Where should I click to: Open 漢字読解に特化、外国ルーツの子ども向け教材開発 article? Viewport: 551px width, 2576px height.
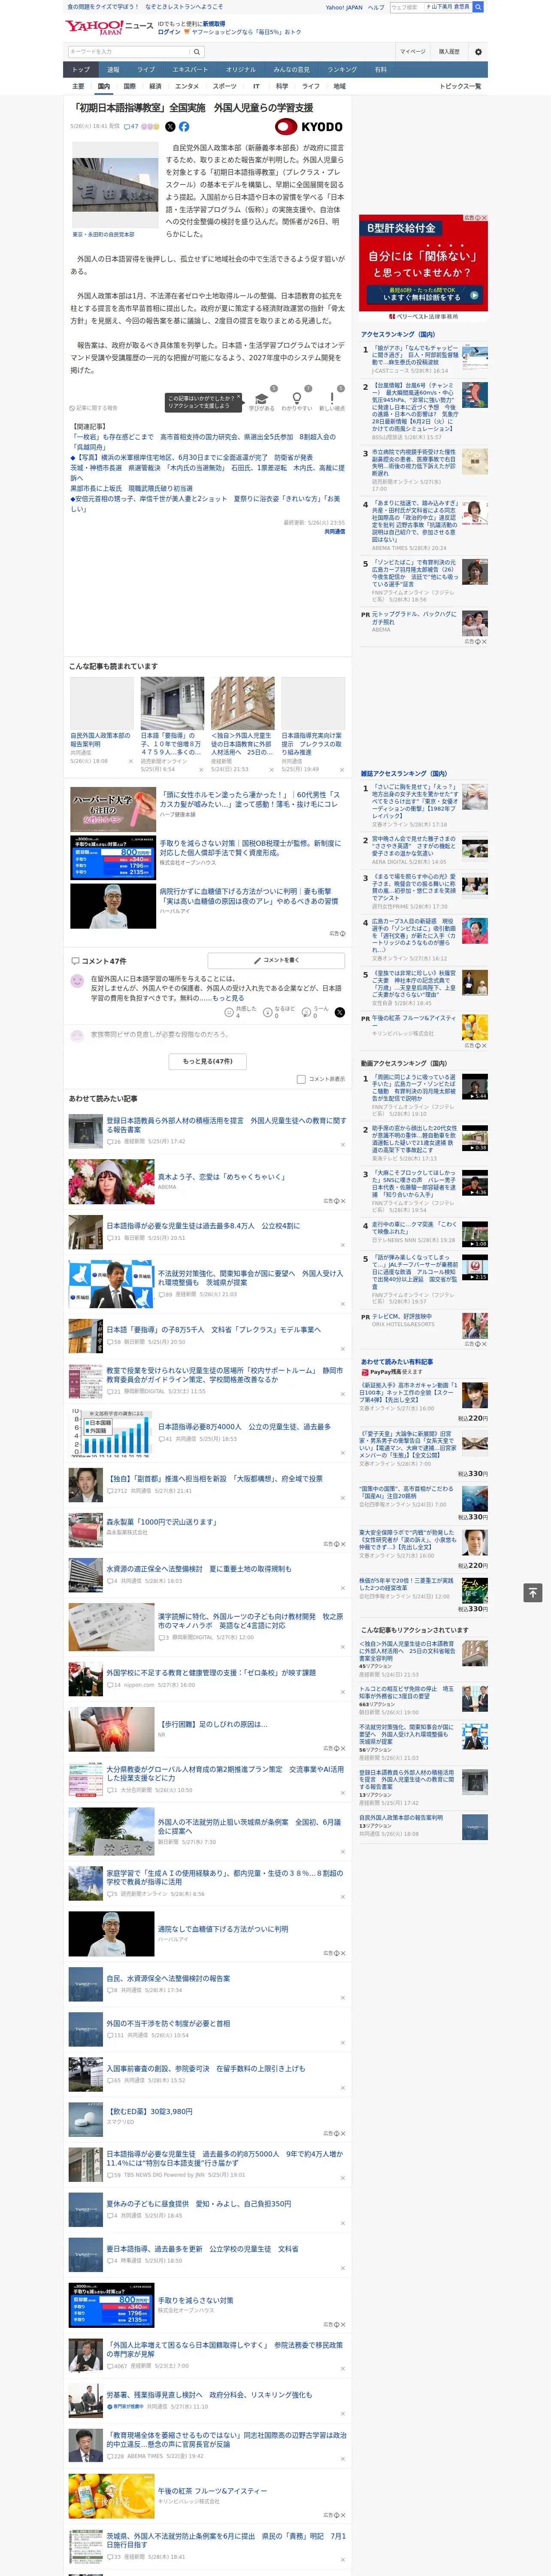tap(250, 1621)
